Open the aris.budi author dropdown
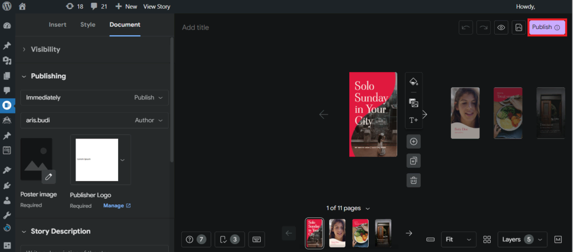This screenshot has width=573, height=252. click(x=94, y=120)
